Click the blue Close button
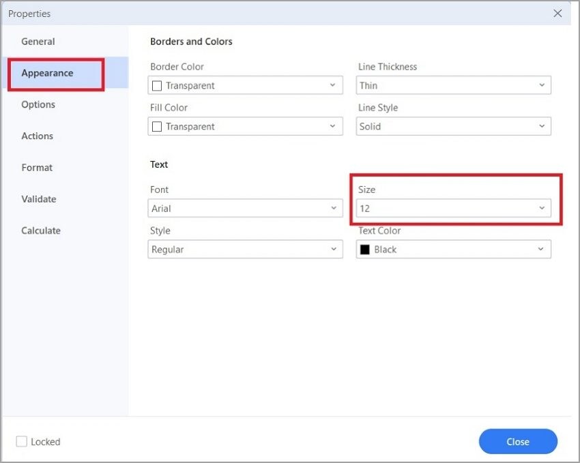 [518, 442]
